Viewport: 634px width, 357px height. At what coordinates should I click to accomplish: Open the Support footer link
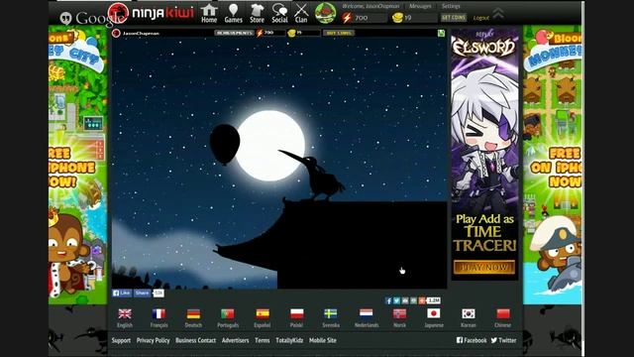pyautogui.click(x=121, y=340)
